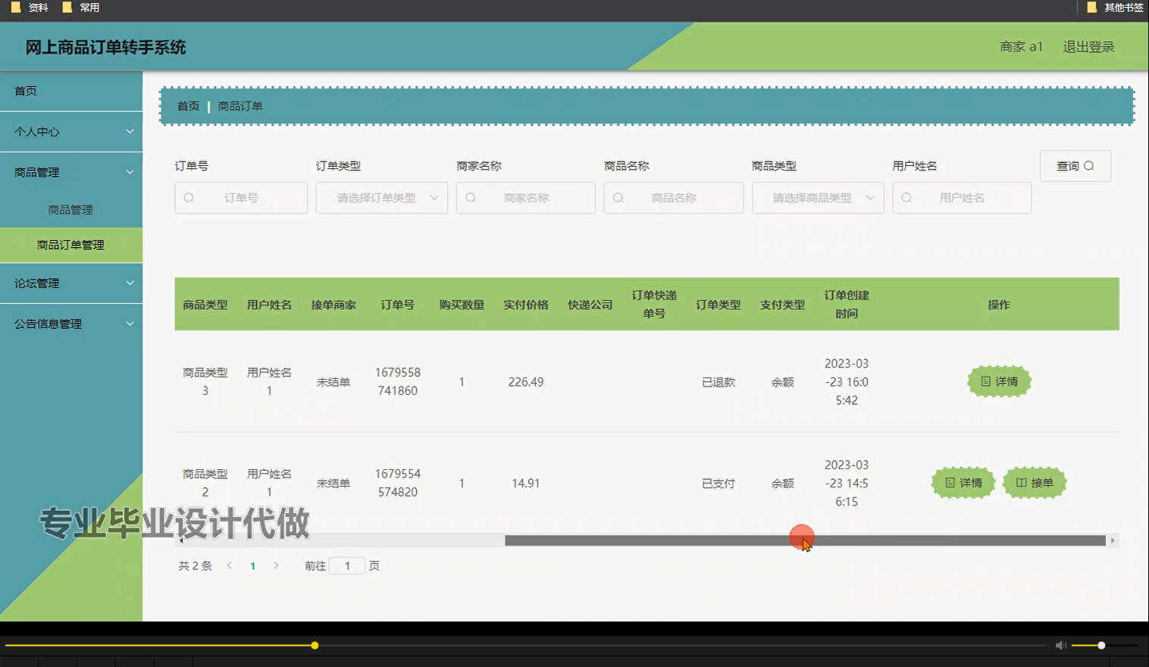Mute the video using the speaker icon

tap(1060, 645)
